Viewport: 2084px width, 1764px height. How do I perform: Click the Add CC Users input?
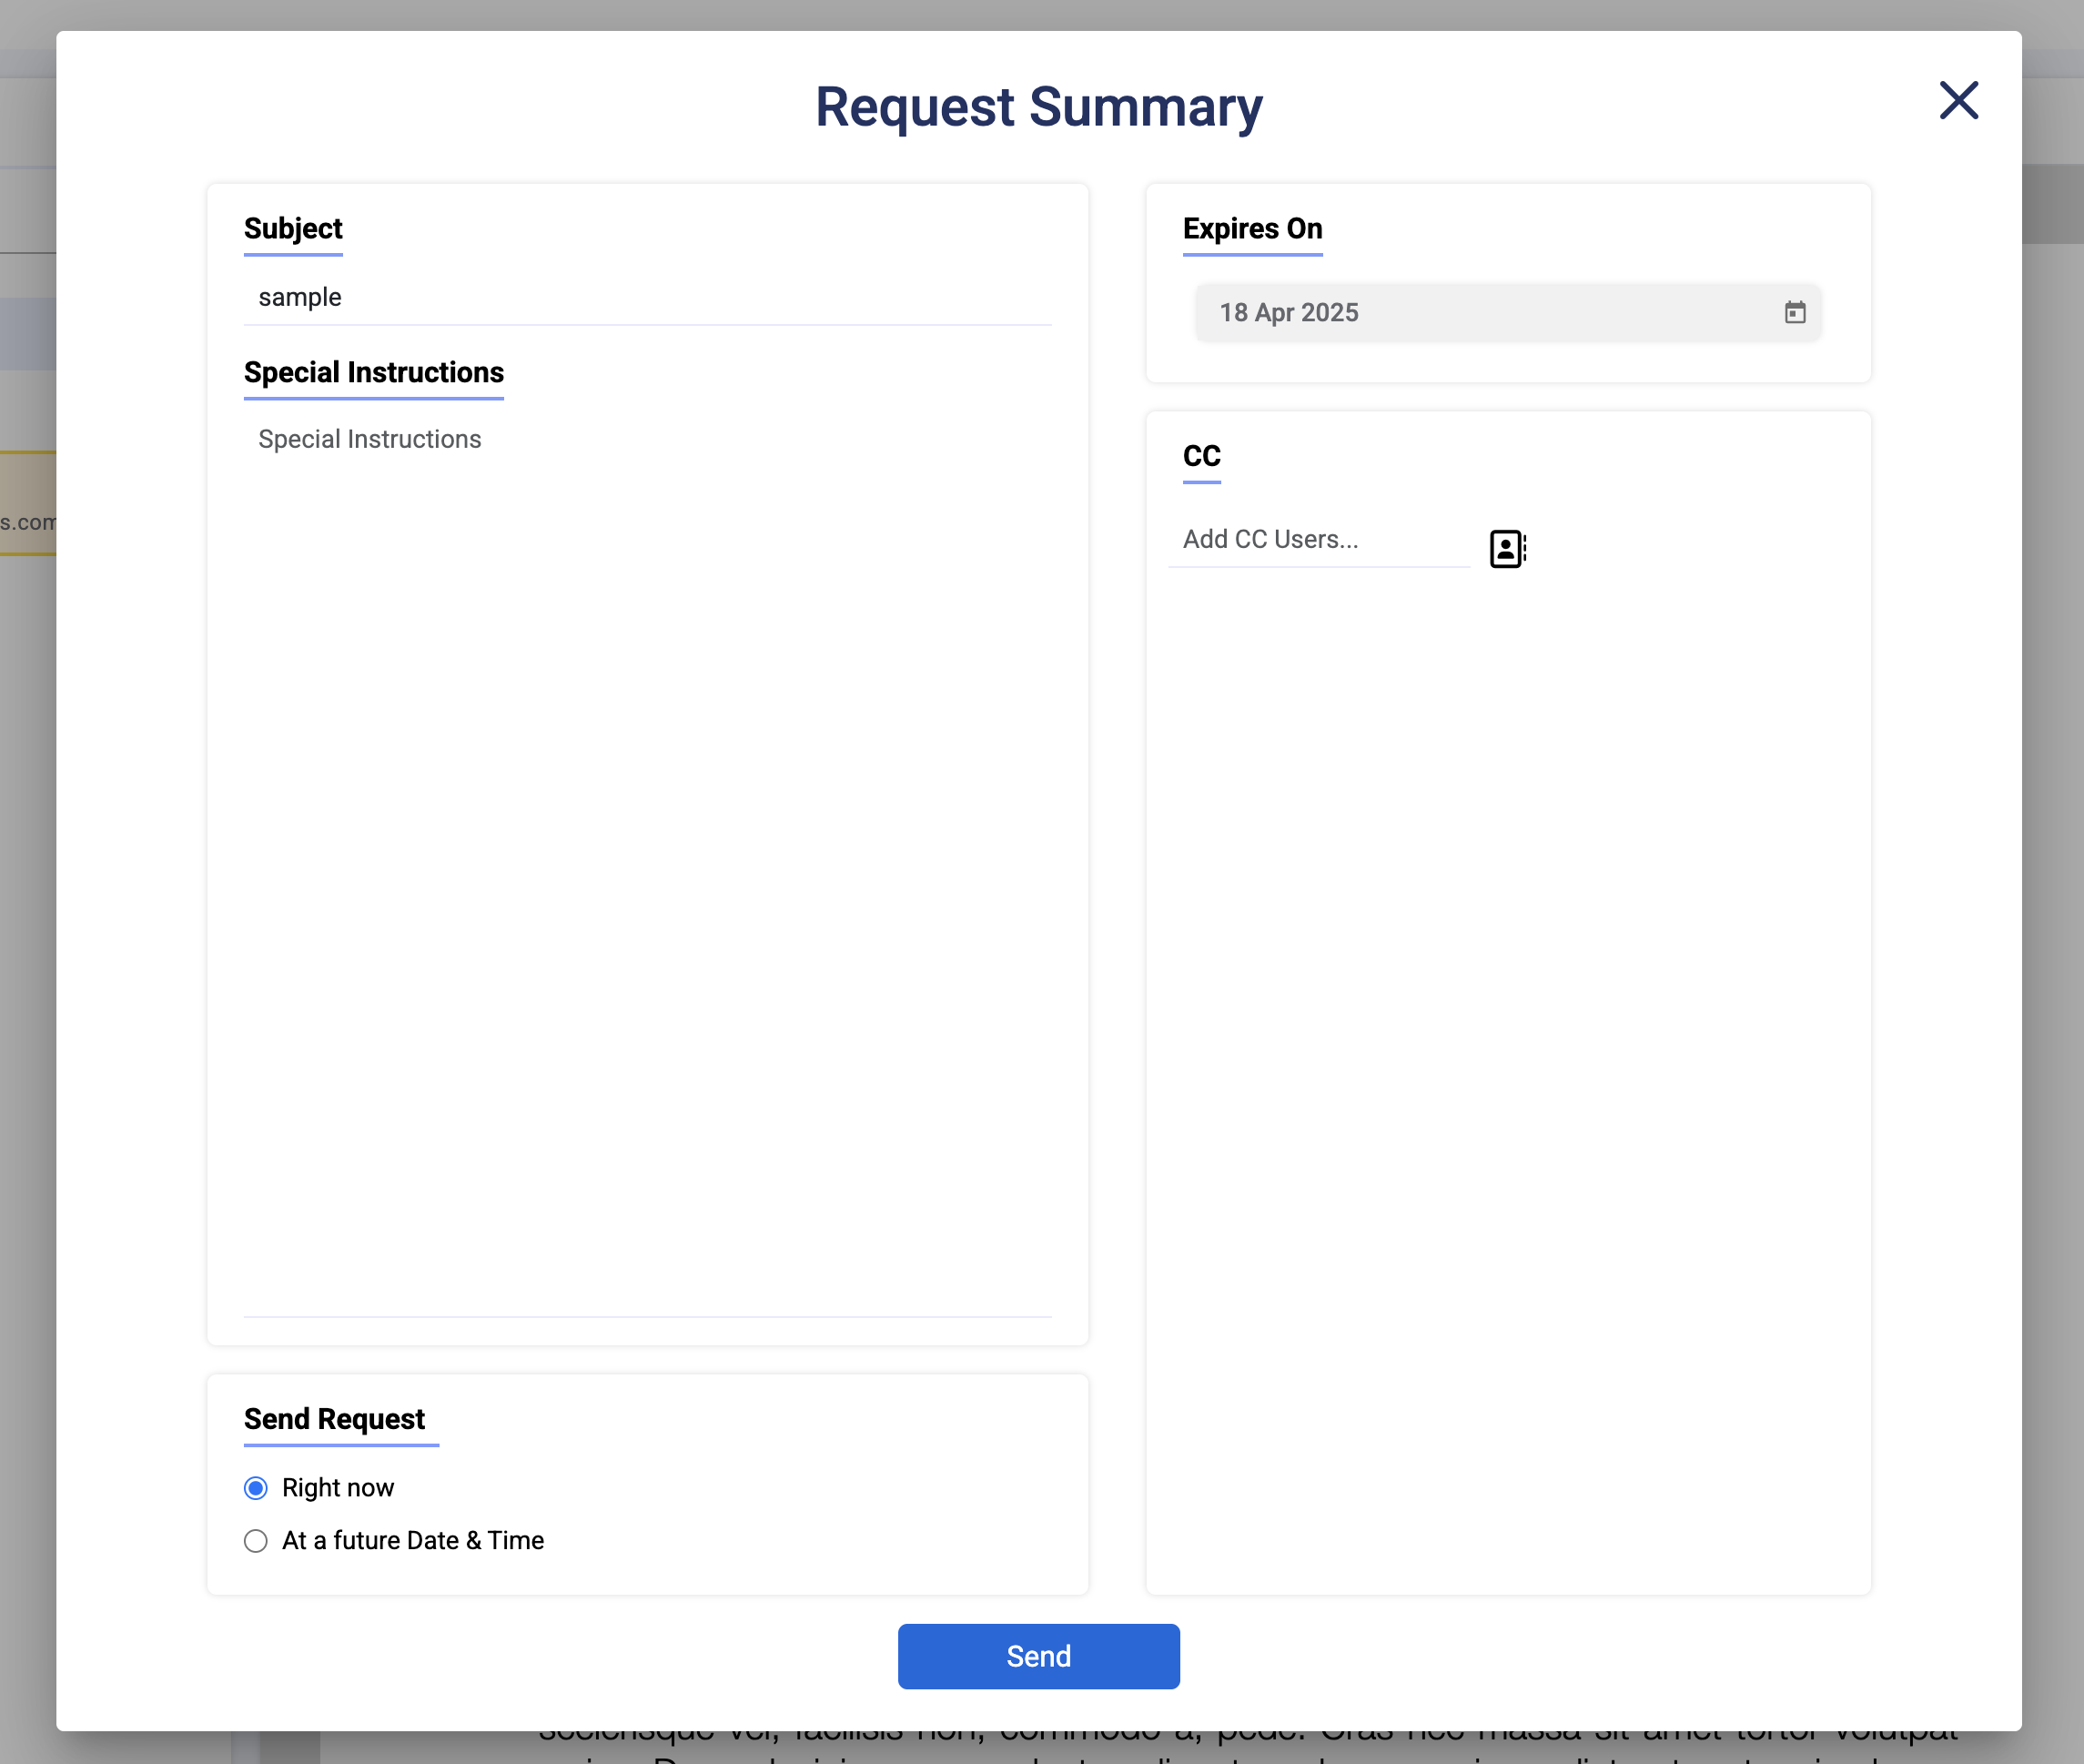[x=1317, y=540]
